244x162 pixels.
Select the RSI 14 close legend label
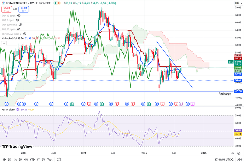(8, 110)
